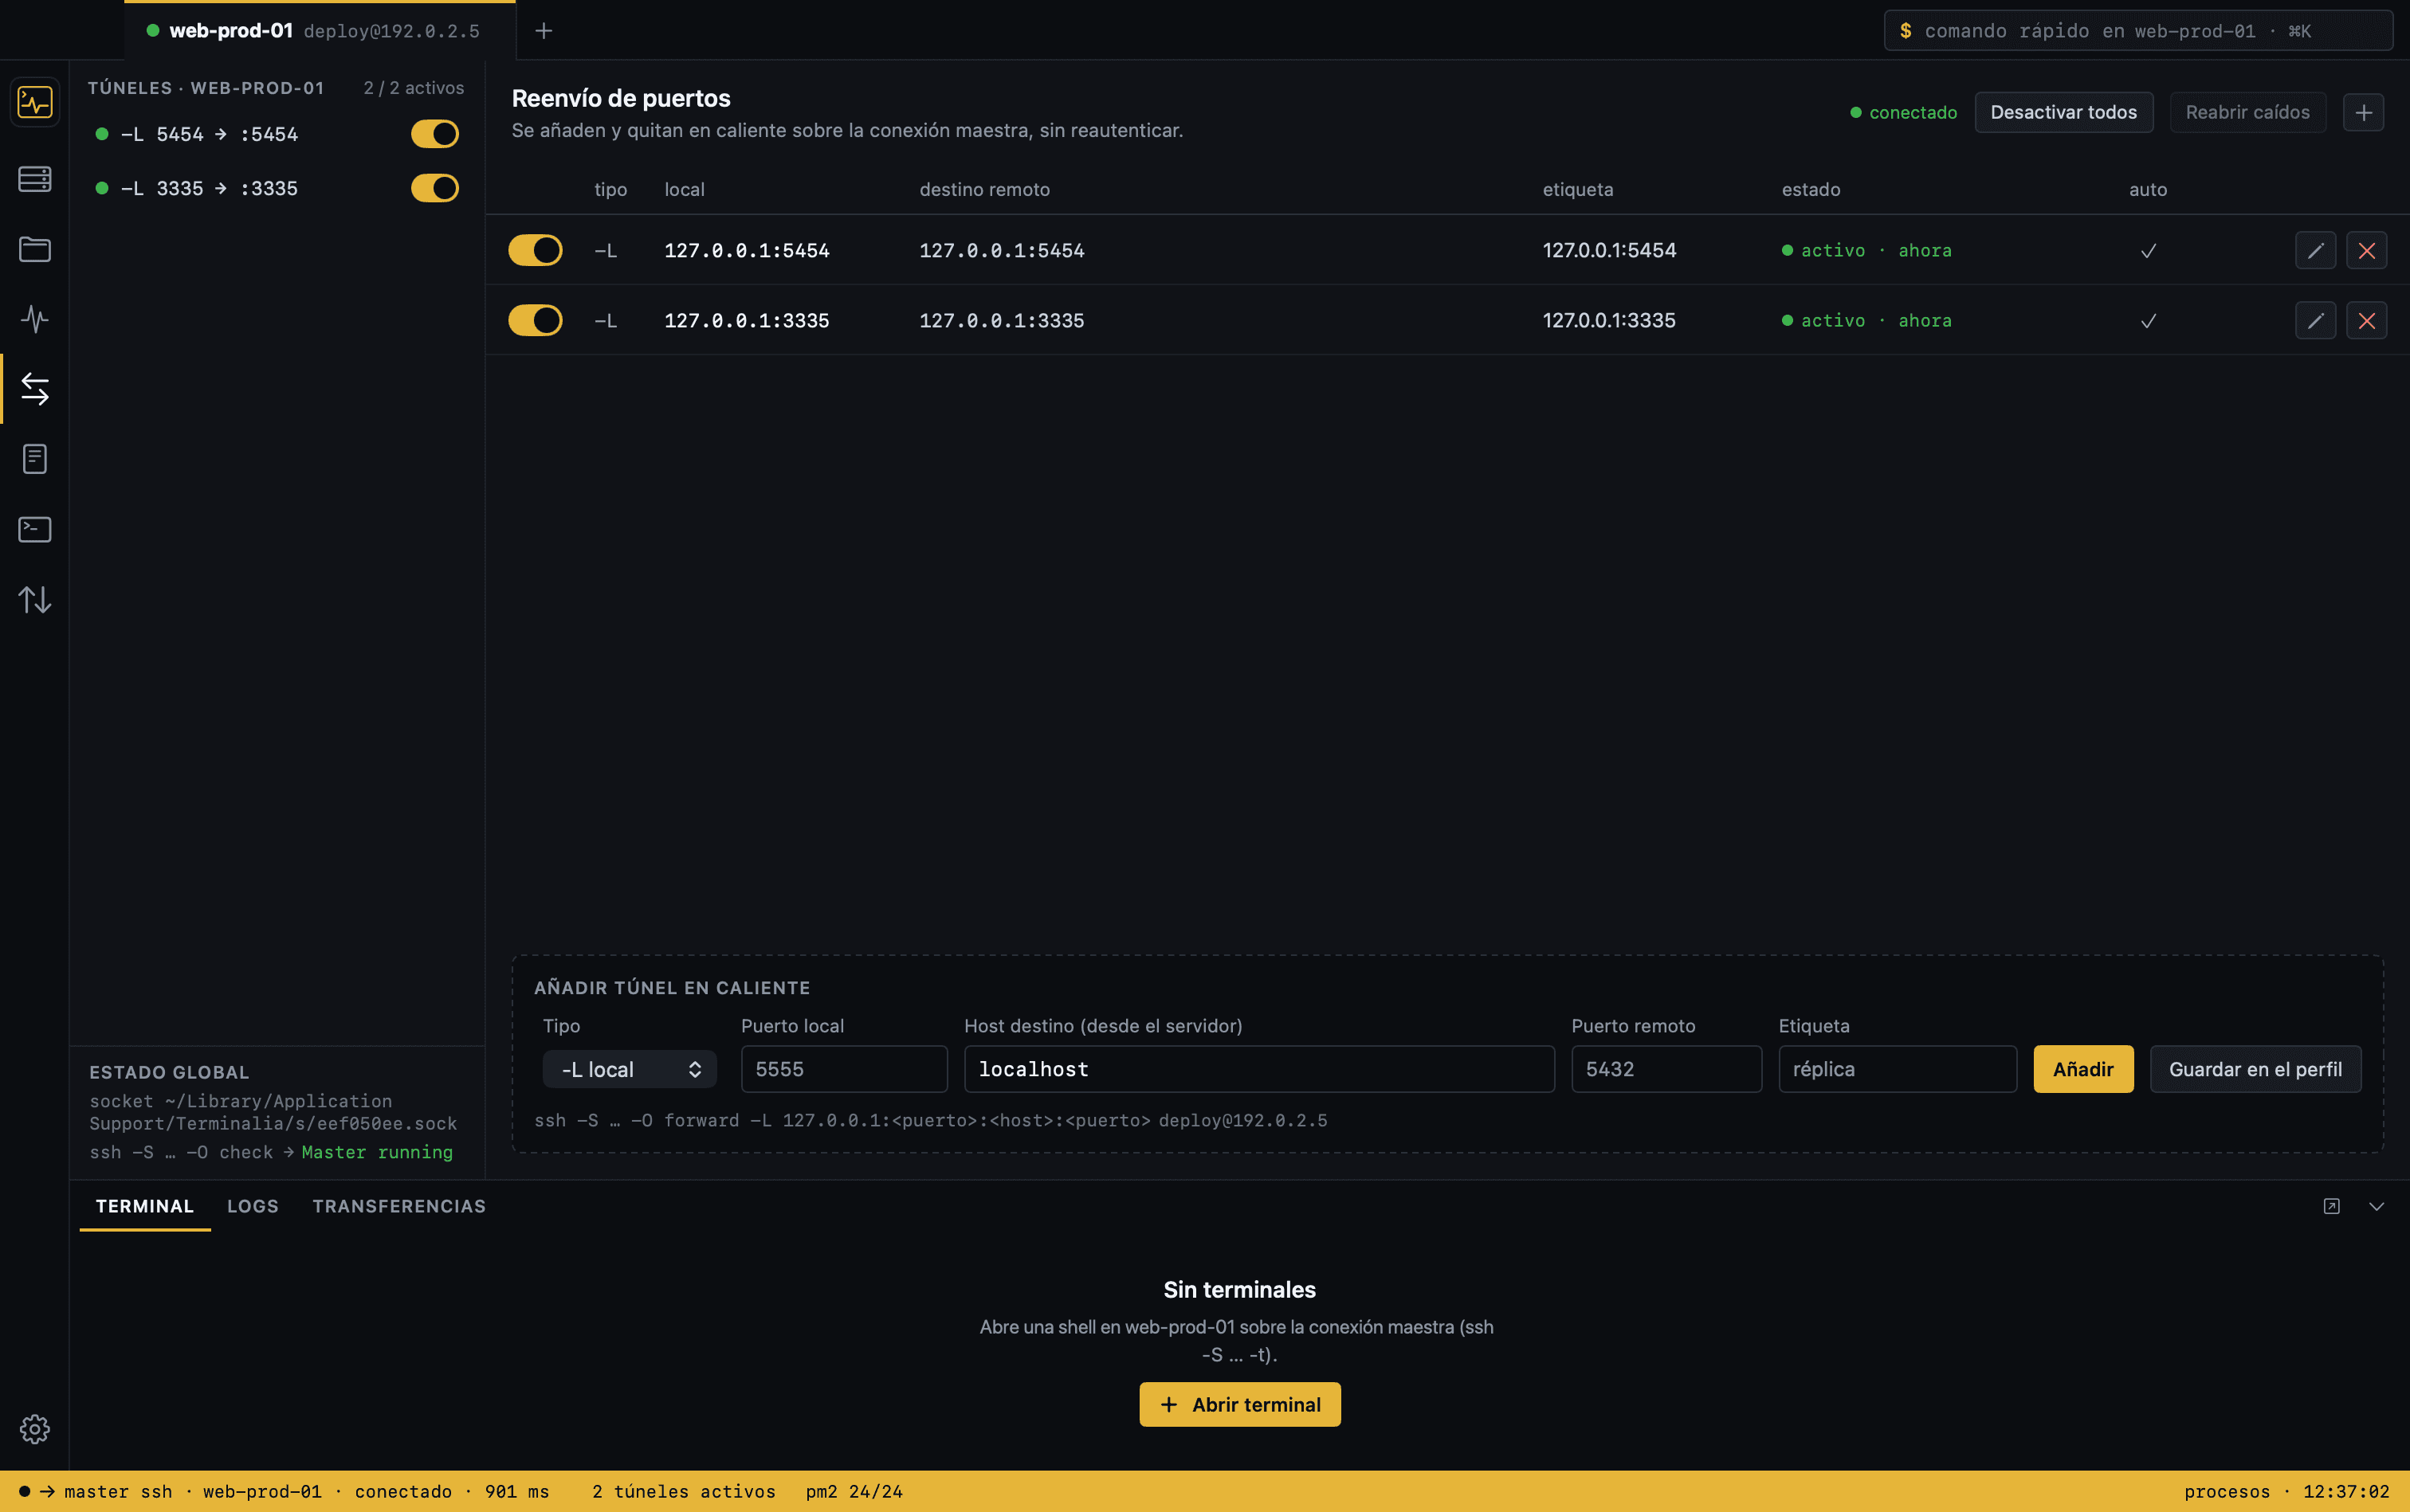Open the servers list sidebar icon
The width and height of the screenshot is (2410, 1512).
pos(35,179)
